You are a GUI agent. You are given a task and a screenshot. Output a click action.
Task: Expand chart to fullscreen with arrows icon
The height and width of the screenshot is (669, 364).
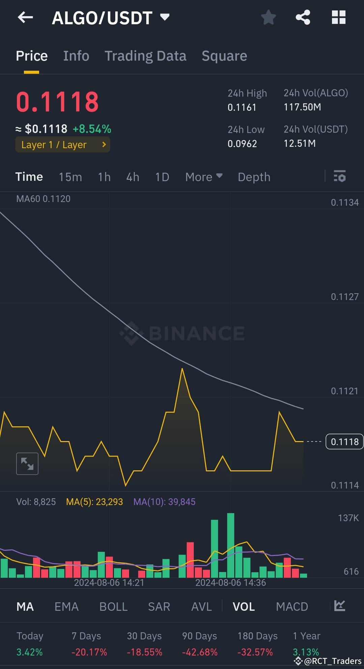tap(27, 463)
